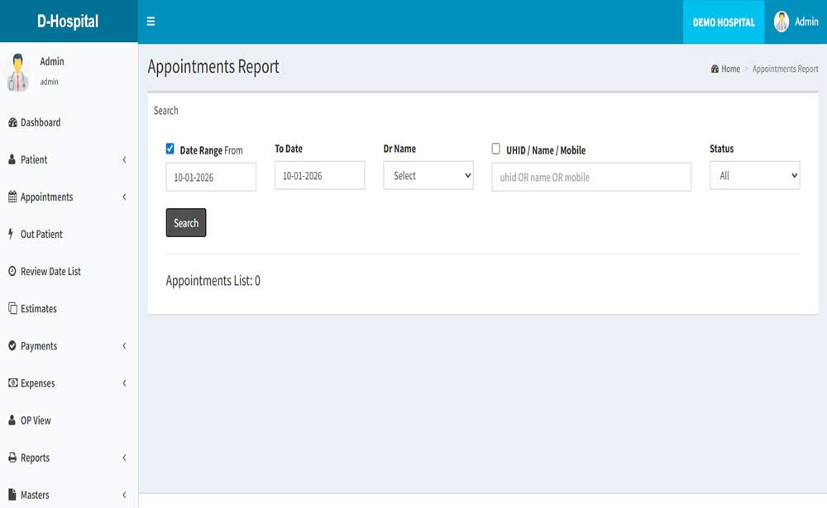The height and width of the screenshot is (508, 827).
Task: Click the Admin avatar in top bar
Action: [782, 22]
